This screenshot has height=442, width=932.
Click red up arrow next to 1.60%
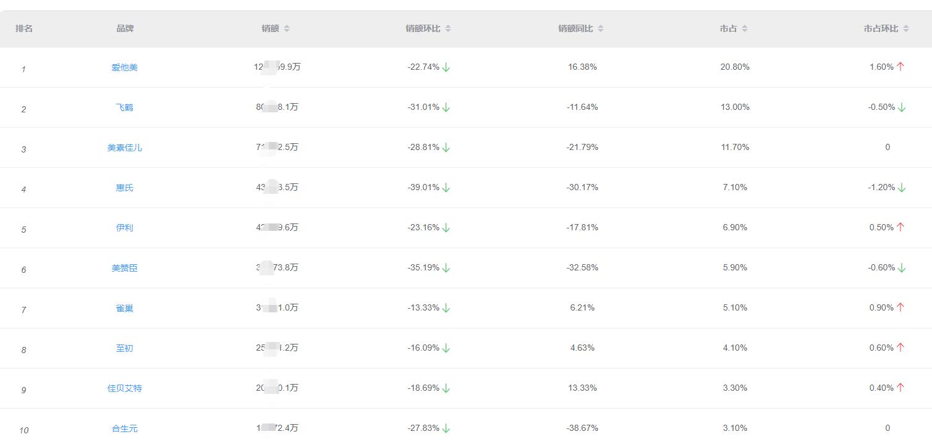click(x=900, y=67)
